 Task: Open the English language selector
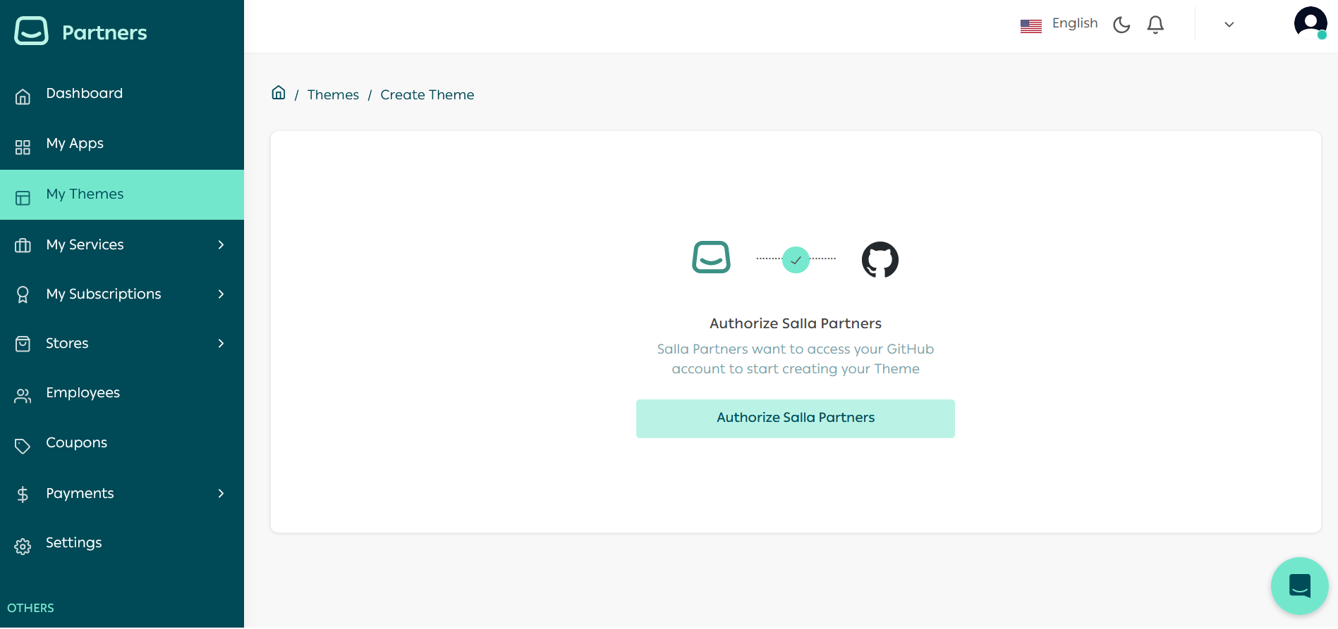[x=1059, y=24]
